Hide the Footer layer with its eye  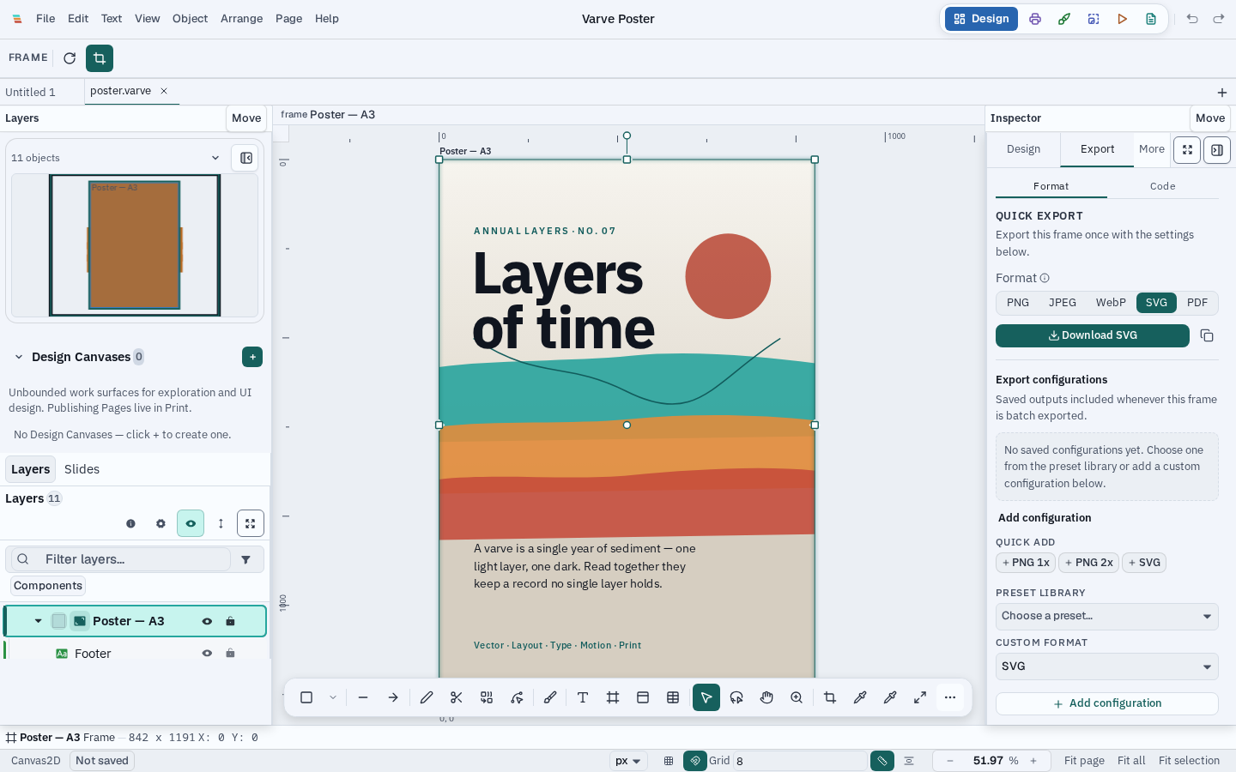pos(207,654)
